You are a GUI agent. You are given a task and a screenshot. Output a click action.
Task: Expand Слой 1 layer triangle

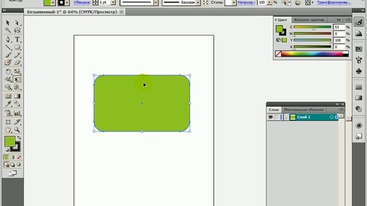(x=286, y=117)
